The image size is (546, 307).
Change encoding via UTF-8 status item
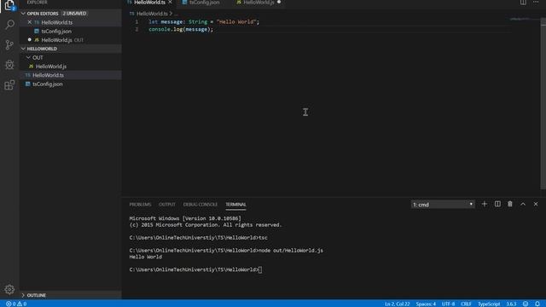pyautogui.click(x=448, y=304)
